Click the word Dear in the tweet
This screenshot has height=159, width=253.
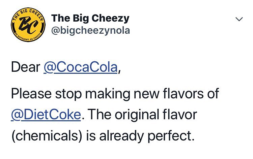pos(25,67)
